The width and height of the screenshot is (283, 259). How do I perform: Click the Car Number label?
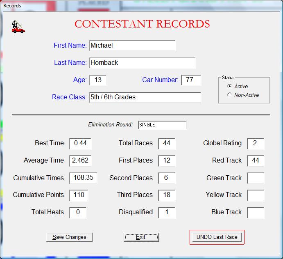click(x=160, y=80)
